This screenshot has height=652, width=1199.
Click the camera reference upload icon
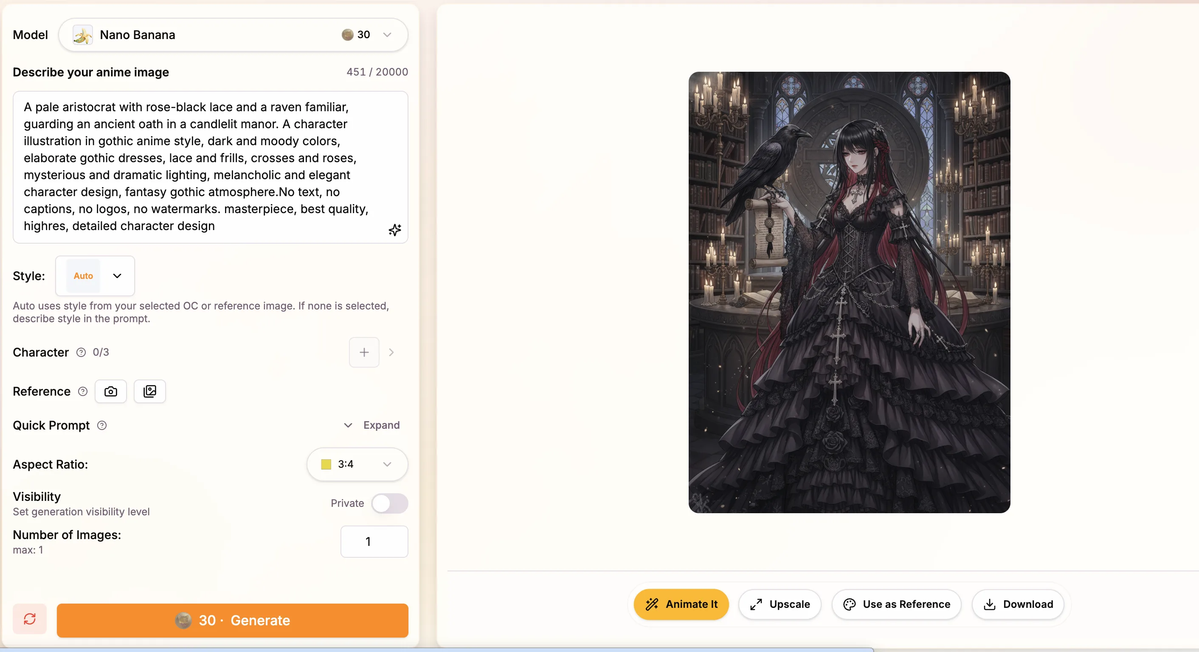(x=111, y=391)
